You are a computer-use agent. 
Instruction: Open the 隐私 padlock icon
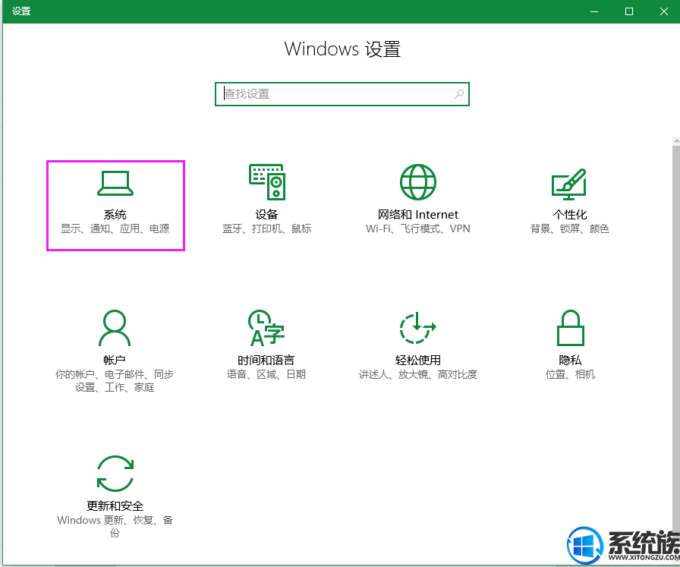[x=570, y=328]
